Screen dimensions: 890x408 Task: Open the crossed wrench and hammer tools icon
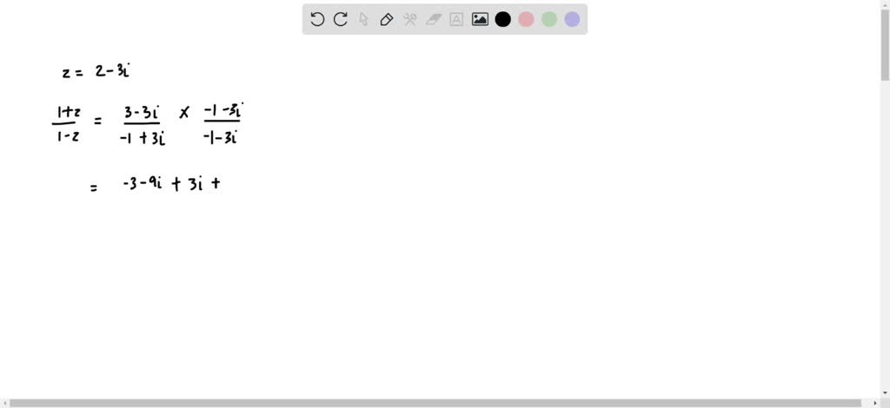pos(410,19)
